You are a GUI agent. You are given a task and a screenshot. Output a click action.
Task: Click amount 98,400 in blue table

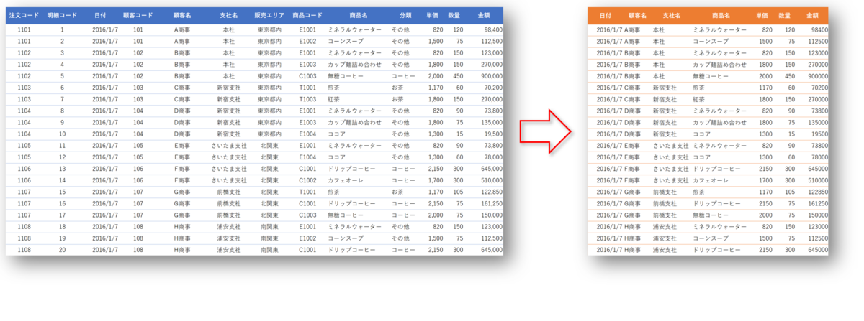click(493, 30)
